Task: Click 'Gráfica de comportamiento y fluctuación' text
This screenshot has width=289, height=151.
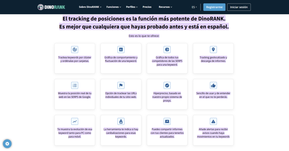Action: (121, 59)
